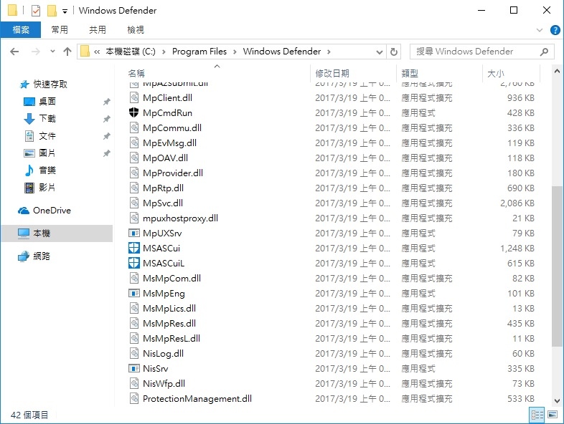Go back with the left arrow button
Image resolution: width=564 pixels, height=424 pixels.
click(14, 52)
